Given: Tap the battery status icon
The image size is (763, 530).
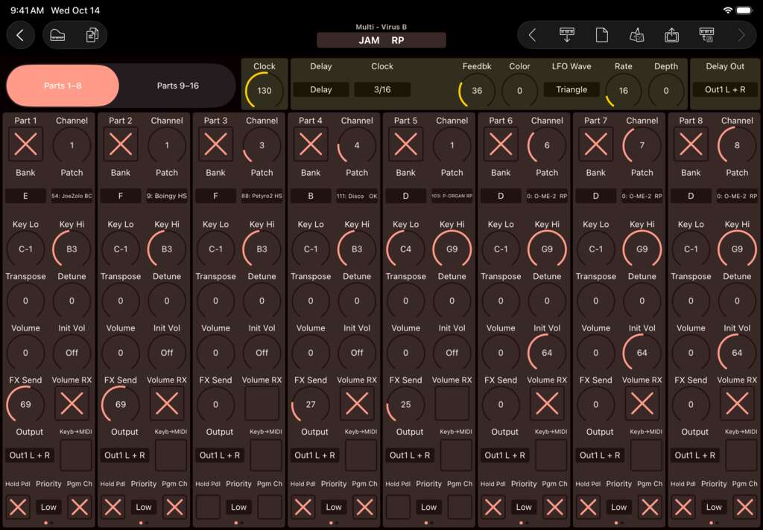Looking at the screenshot, I should point(744,10).
